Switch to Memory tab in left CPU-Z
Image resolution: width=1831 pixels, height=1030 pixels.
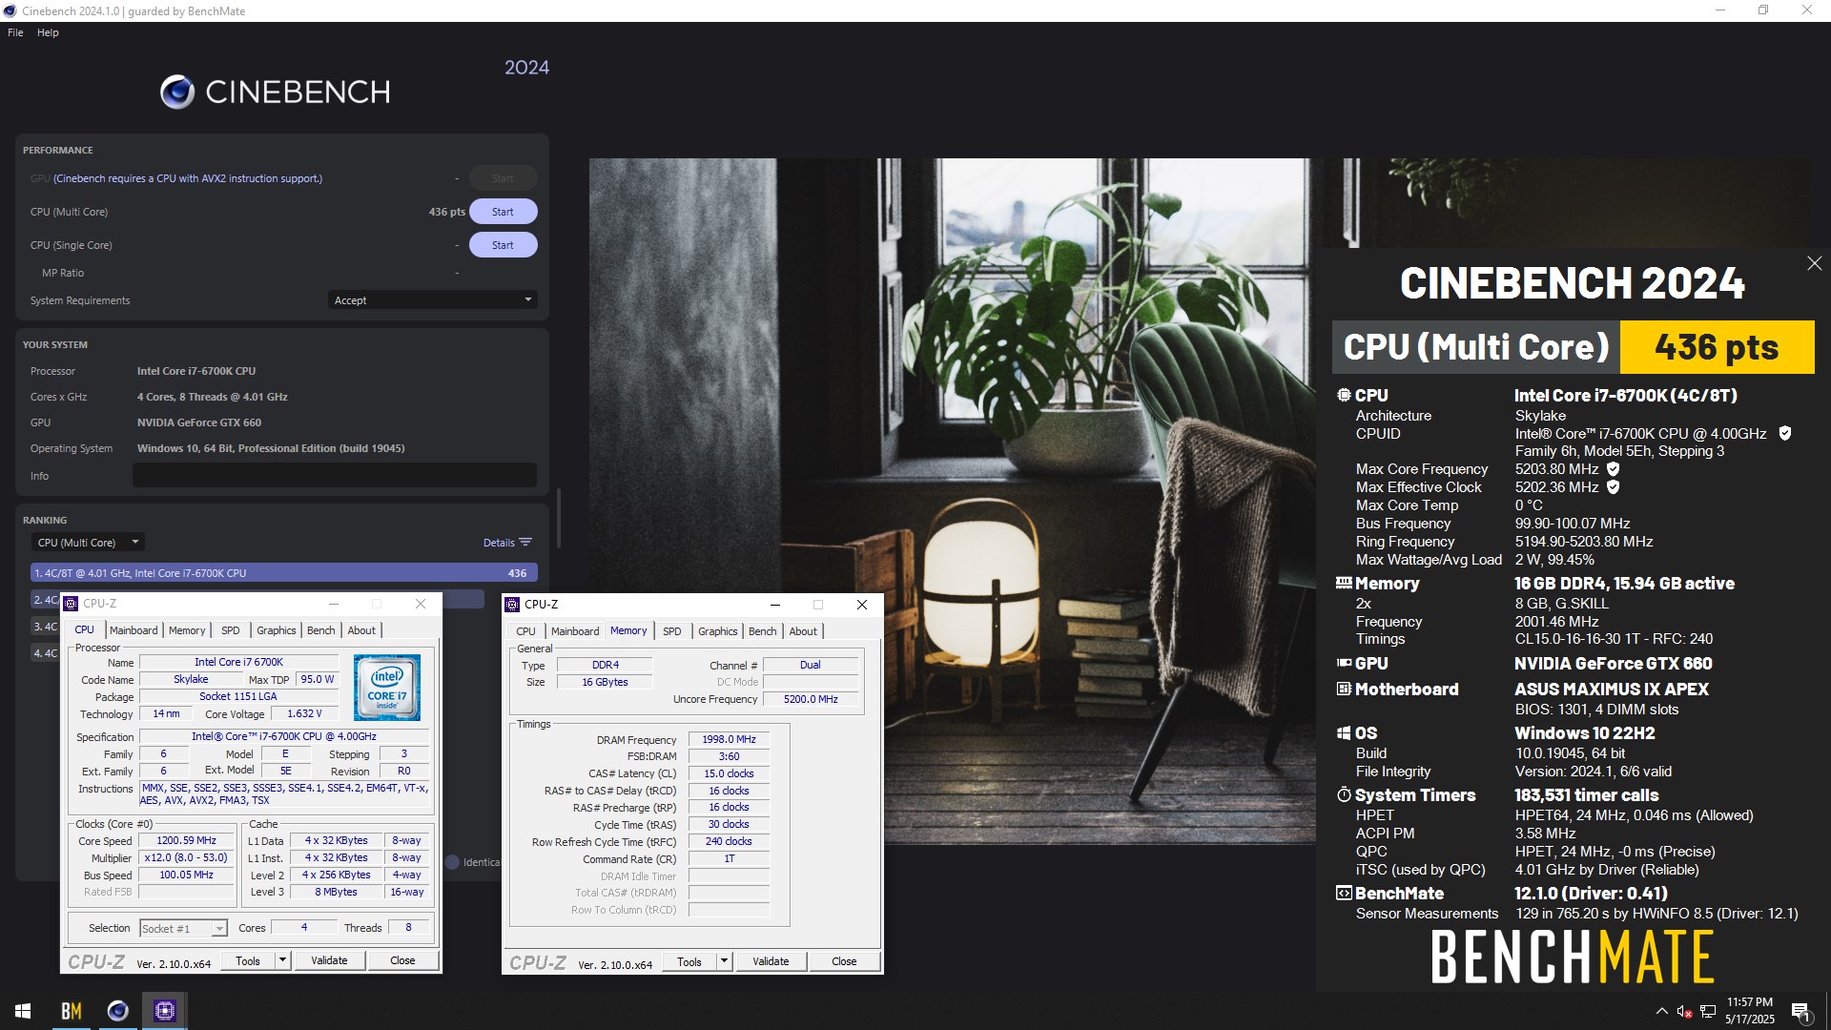point(187,630)
